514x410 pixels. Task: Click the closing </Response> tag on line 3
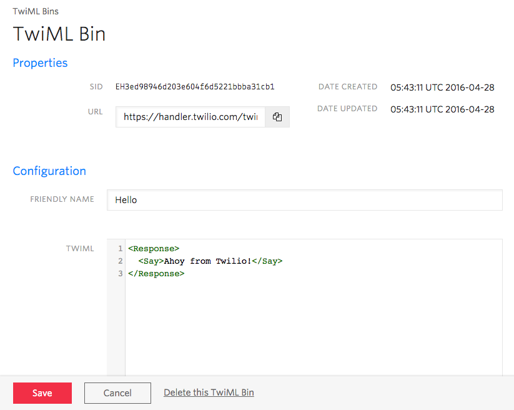(x=156, y=274)
